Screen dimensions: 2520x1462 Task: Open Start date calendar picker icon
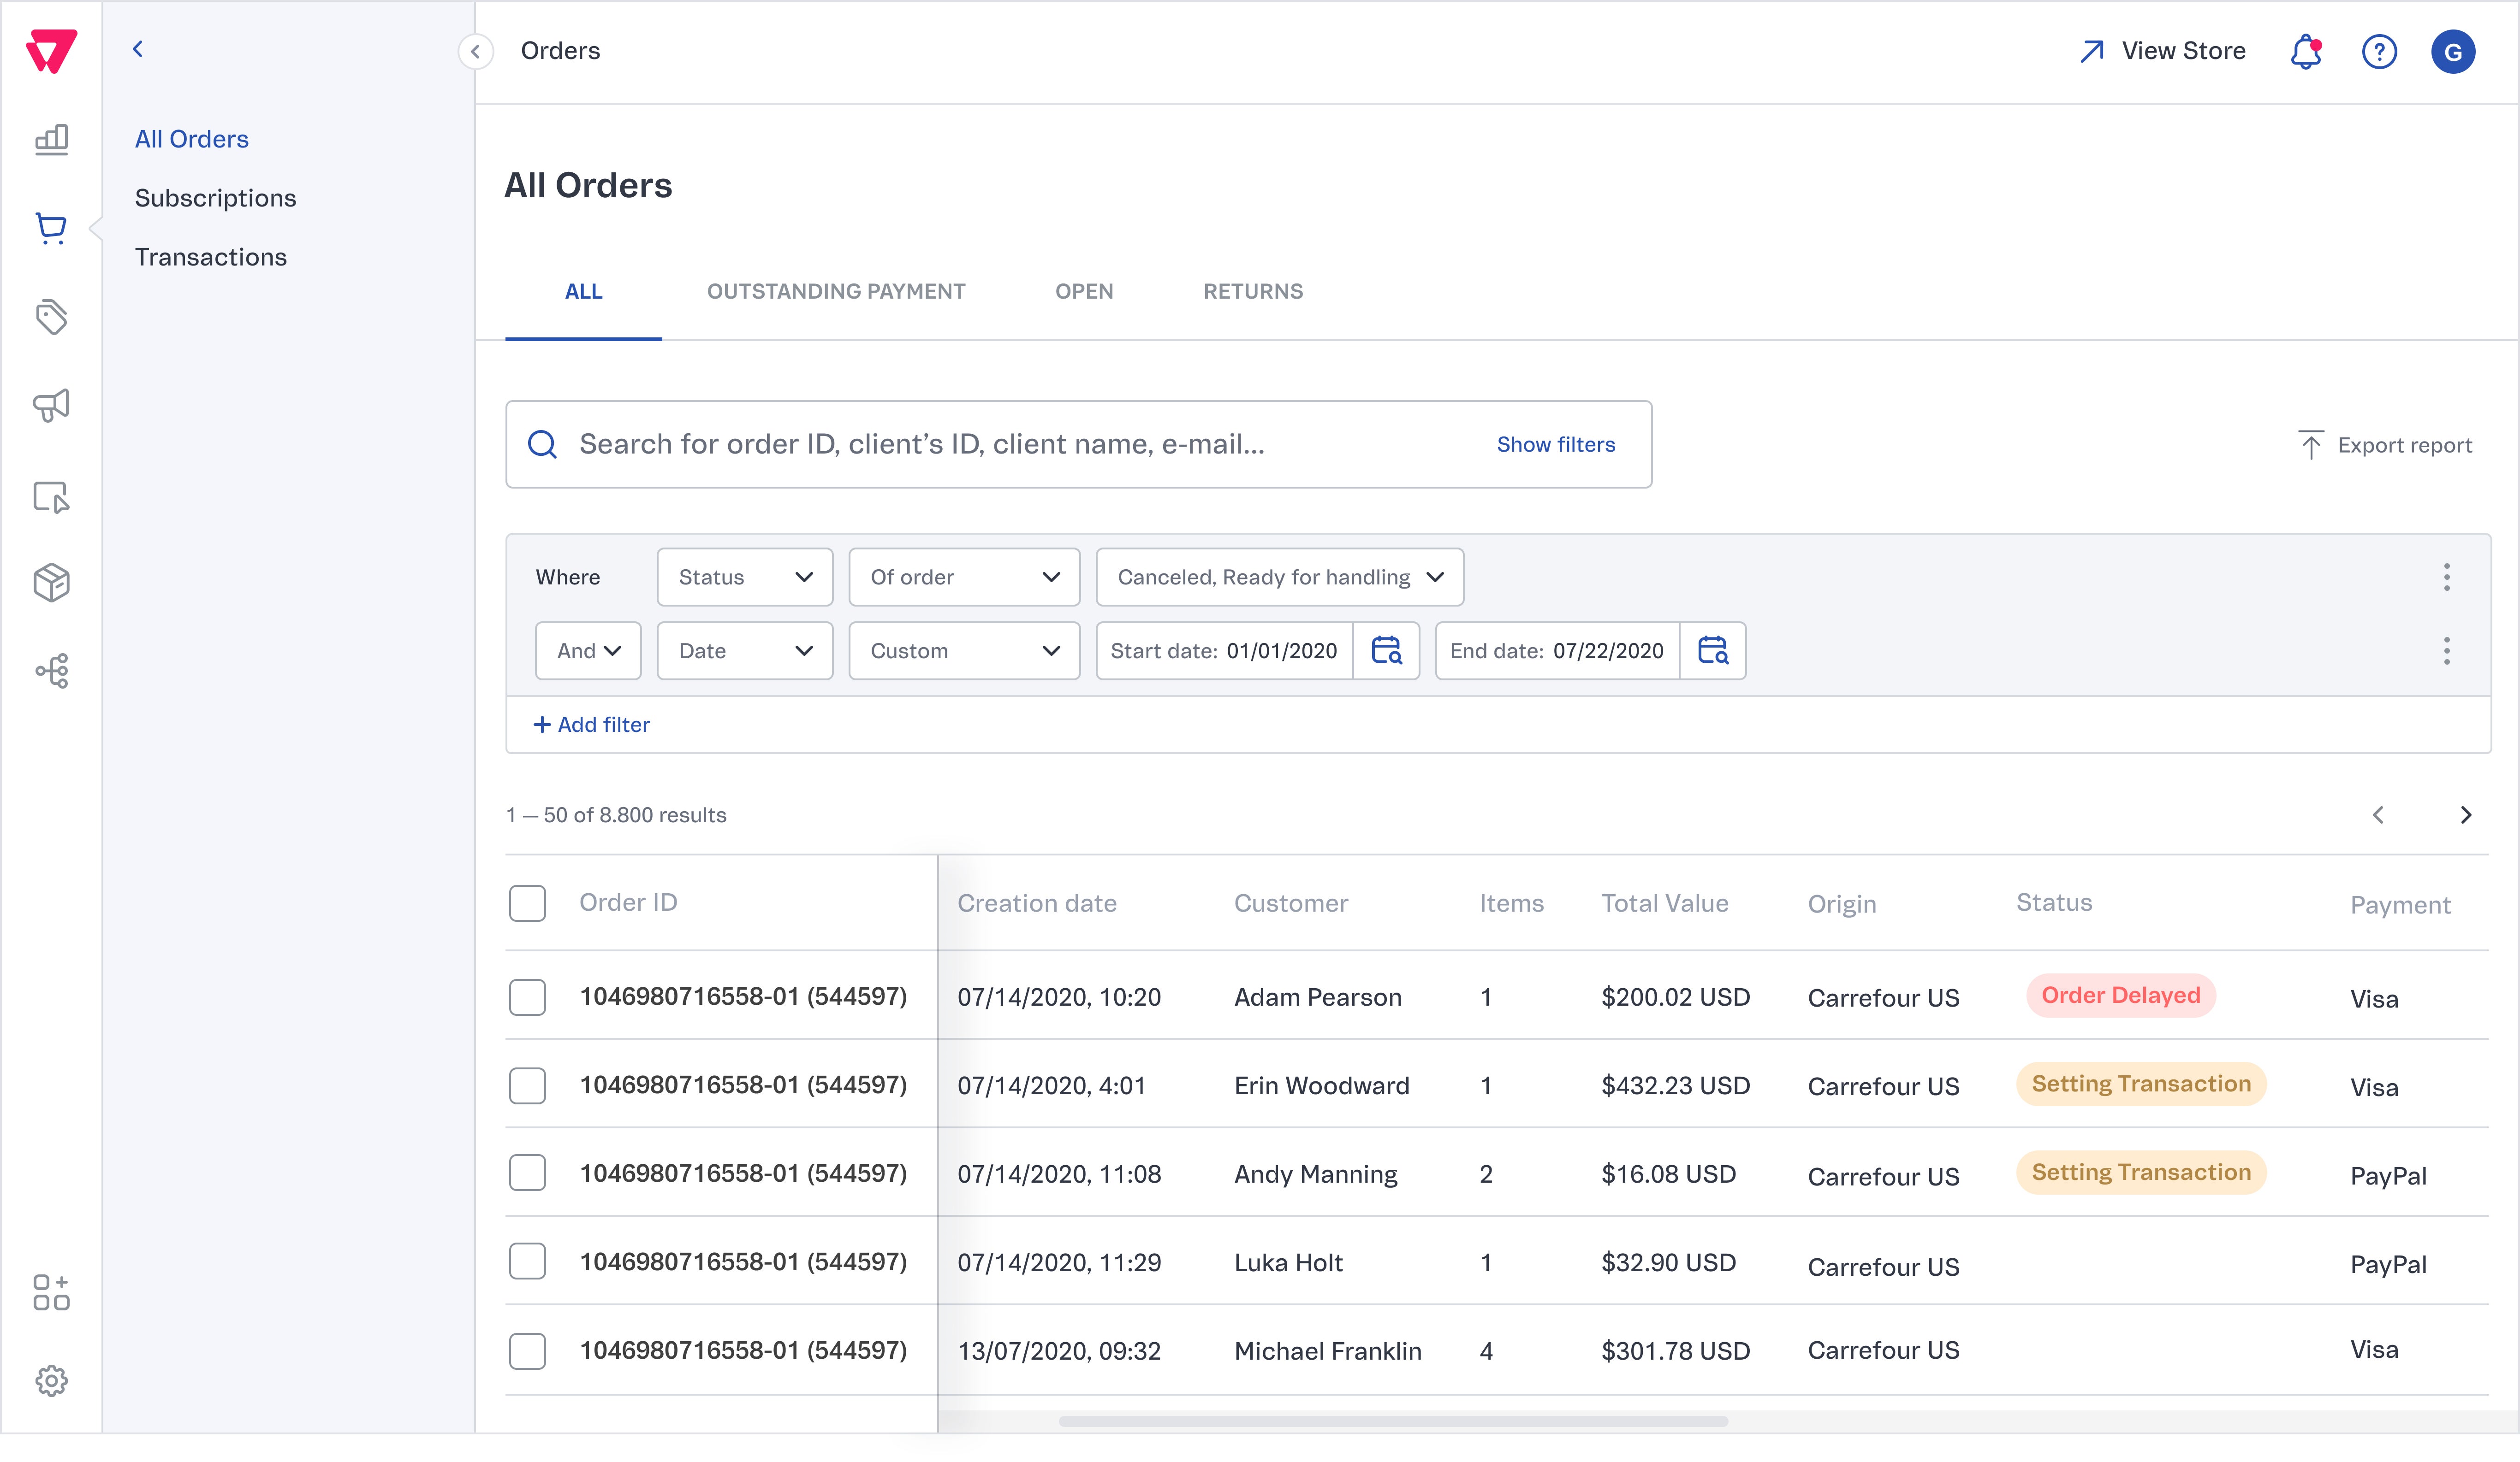(1386, 650)
